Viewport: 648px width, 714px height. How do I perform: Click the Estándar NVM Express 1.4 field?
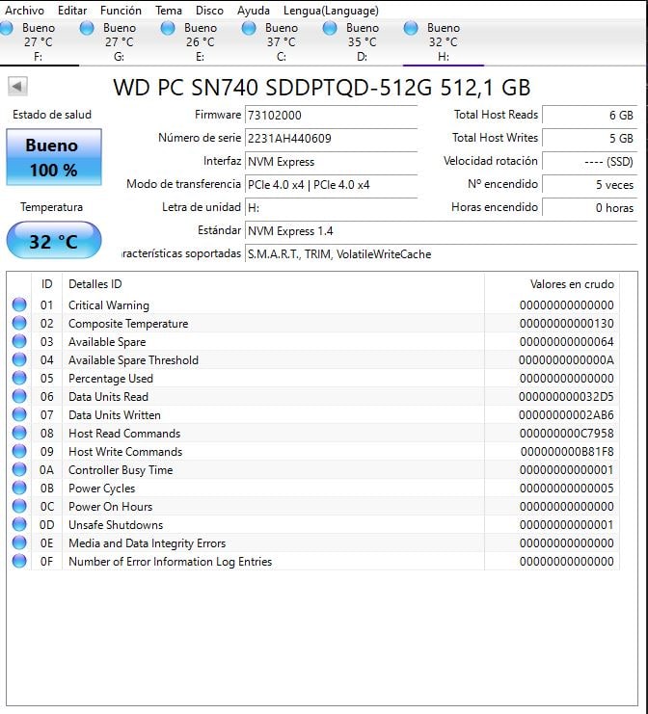point(441,231)
